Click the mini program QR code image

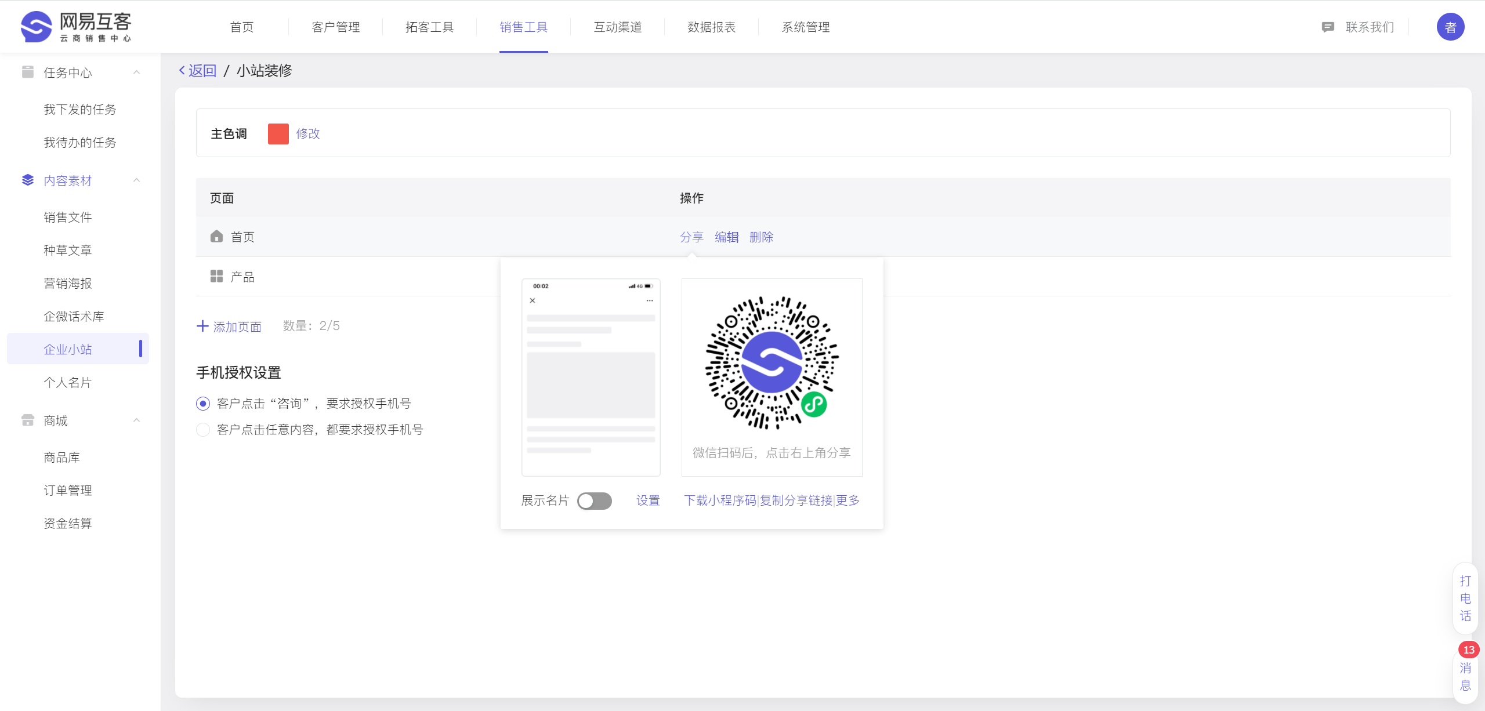coord(772,363)
